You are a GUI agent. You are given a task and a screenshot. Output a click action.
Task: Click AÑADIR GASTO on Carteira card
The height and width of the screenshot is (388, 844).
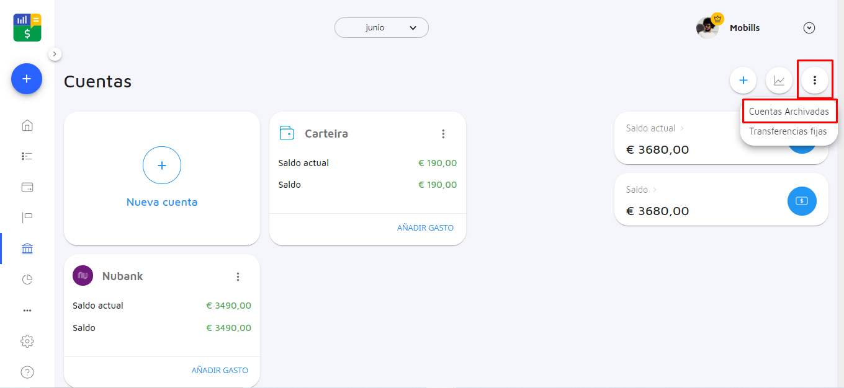click(425, 228)
